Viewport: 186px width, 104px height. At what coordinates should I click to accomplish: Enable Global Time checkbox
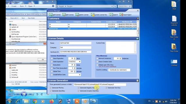pos(52,71)
